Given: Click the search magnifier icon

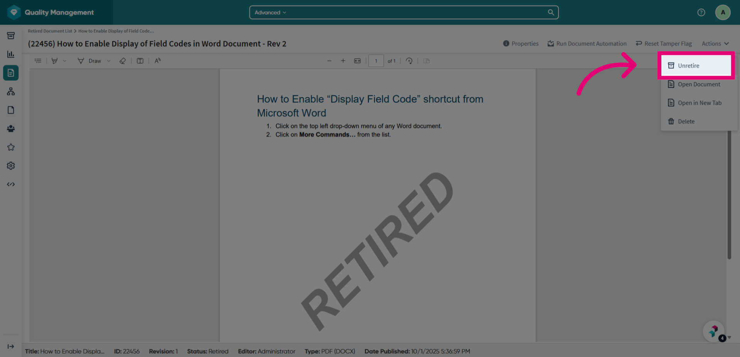Looking at the screenshot, I should (x=551, y=12).
